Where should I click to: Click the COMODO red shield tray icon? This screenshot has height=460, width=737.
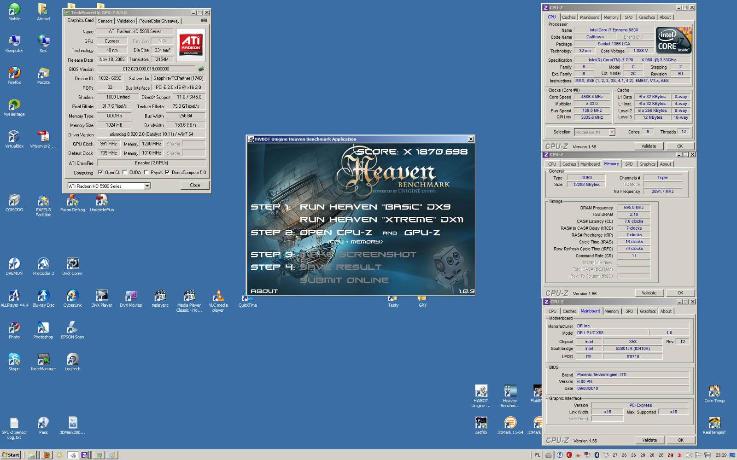[x=569, y=455]
